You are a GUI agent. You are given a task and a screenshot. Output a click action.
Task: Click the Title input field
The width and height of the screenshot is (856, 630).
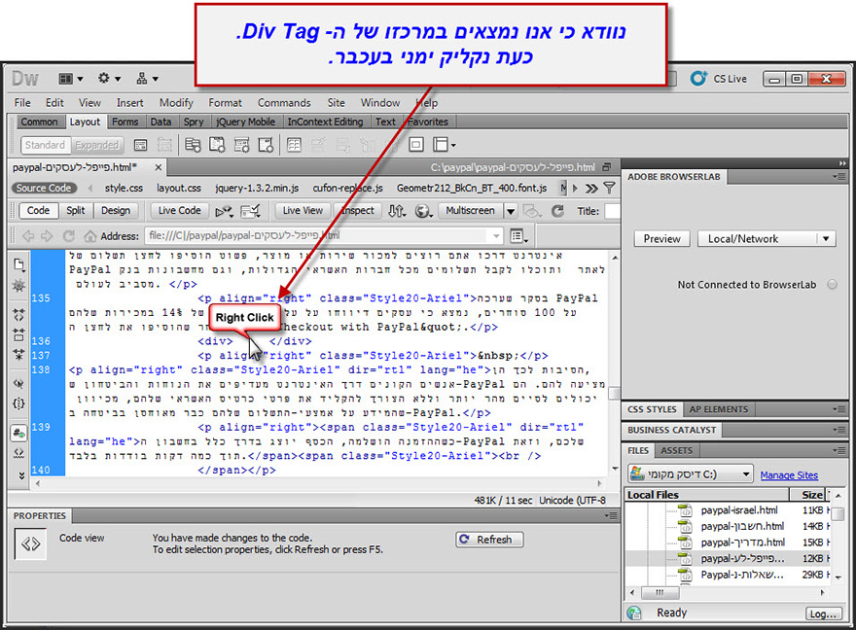(612, 211)
